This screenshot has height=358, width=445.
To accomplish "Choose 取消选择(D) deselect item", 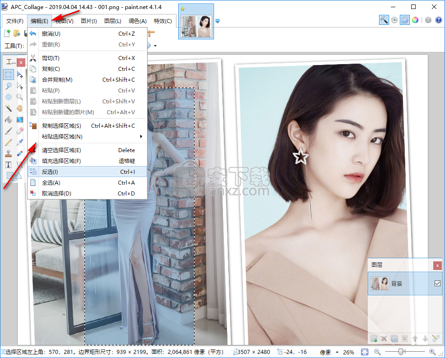I will [87, 193].
